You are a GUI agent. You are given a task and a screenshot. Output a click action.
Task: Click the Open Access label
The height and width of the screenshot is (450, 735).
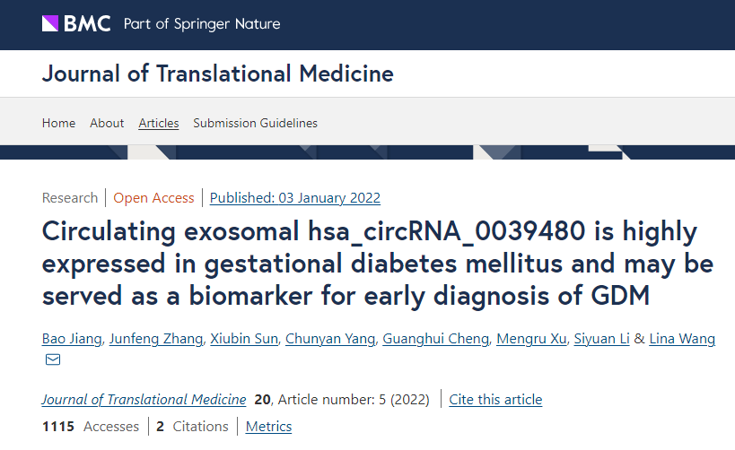coord(153,198)
